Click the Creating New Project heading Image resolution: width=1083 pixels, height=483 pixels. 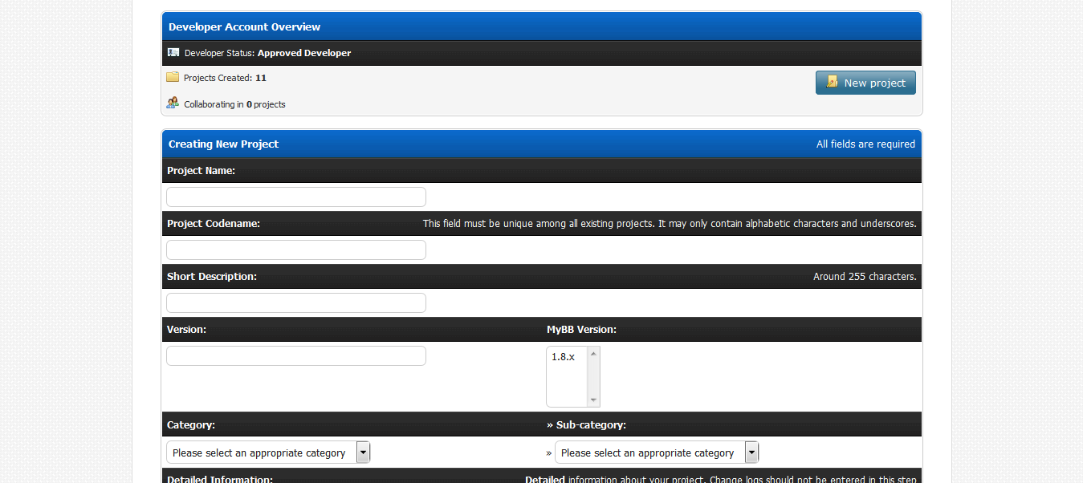(x=223, y=144)
